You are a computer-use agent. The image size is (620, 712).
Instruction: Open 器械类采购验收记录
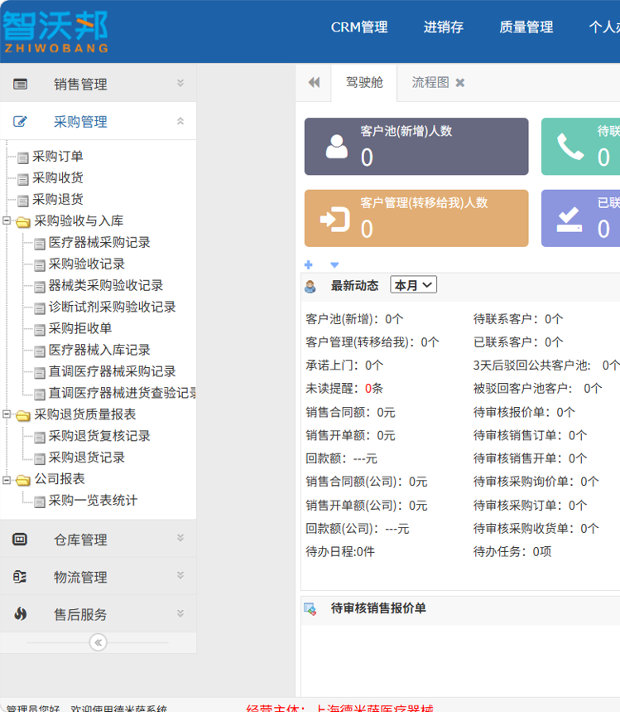(106, 286)
